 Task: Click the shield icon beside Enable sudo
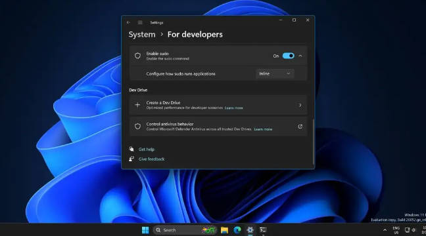[138, 56]
